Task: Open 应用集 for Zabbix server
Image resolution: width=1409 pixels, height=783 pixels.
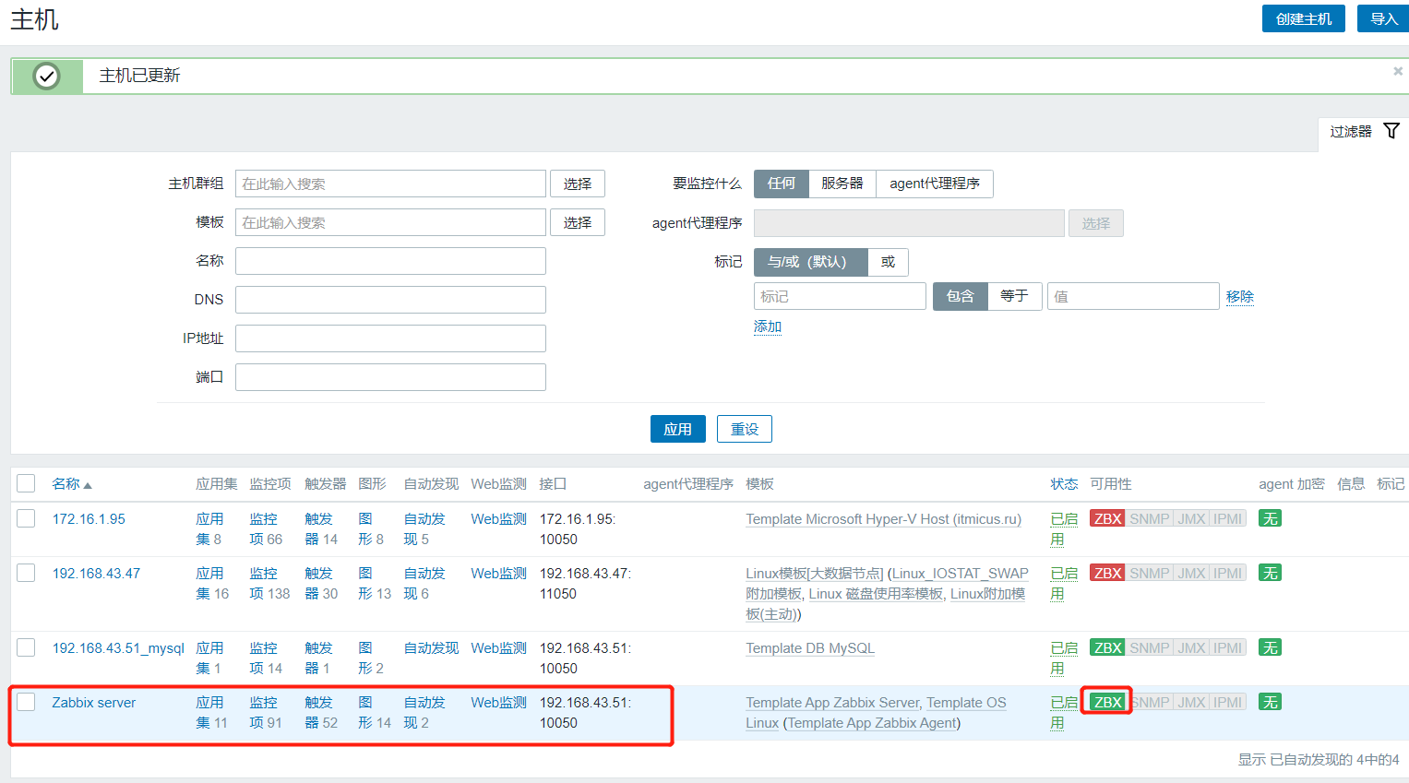Action: pos(209,712)
